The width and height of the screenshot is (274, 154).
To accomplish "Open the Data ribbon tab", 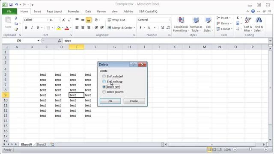I will pos(88,12).
